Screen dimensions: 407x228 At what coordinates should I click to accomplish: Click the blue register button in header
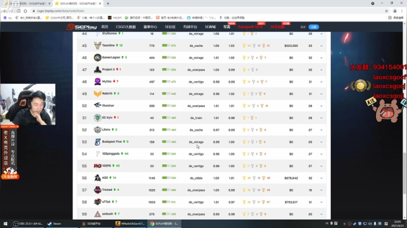point(314,27)
